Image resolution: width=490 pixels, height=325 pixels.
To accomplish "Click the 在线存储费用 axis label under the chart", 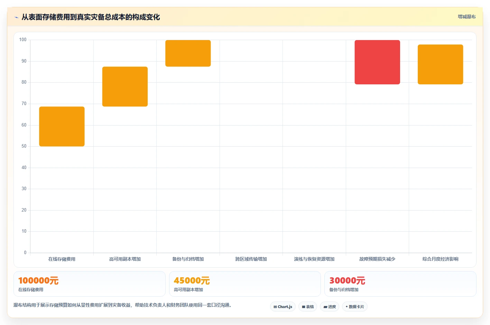I will coord(62,259).
